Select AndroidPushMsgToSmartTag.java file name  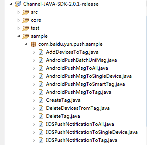(85, 84)
